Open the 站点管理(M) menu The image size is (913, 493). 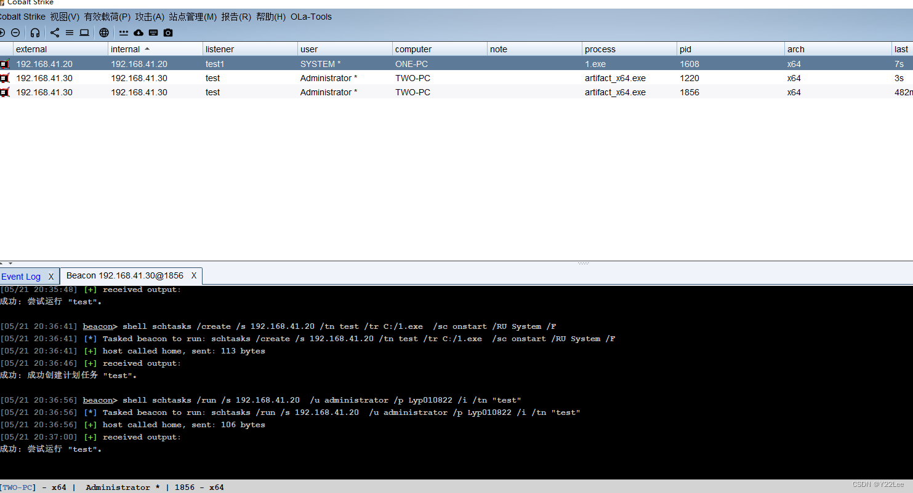[x=193, y=17]
